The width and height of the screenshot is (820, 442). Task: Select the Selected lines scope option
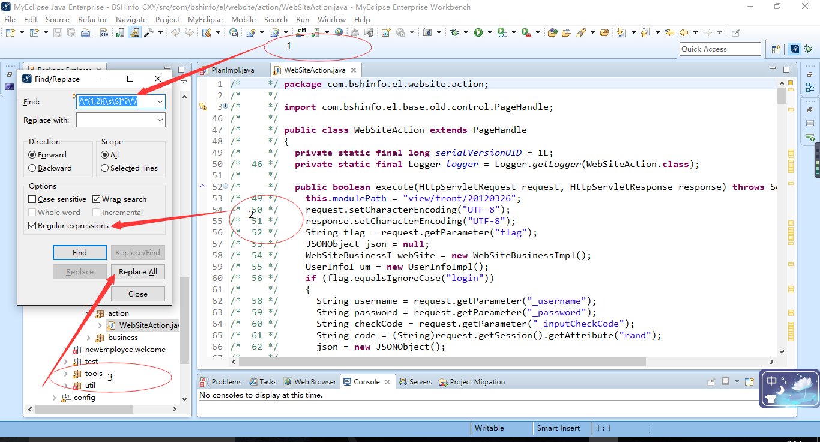[x=105, y=168]
